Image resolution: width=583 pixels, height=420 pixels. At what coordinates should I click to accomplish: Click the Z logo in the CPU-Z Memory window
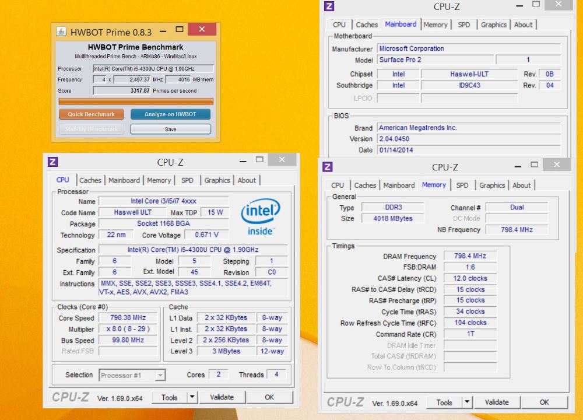coord(328,167)
